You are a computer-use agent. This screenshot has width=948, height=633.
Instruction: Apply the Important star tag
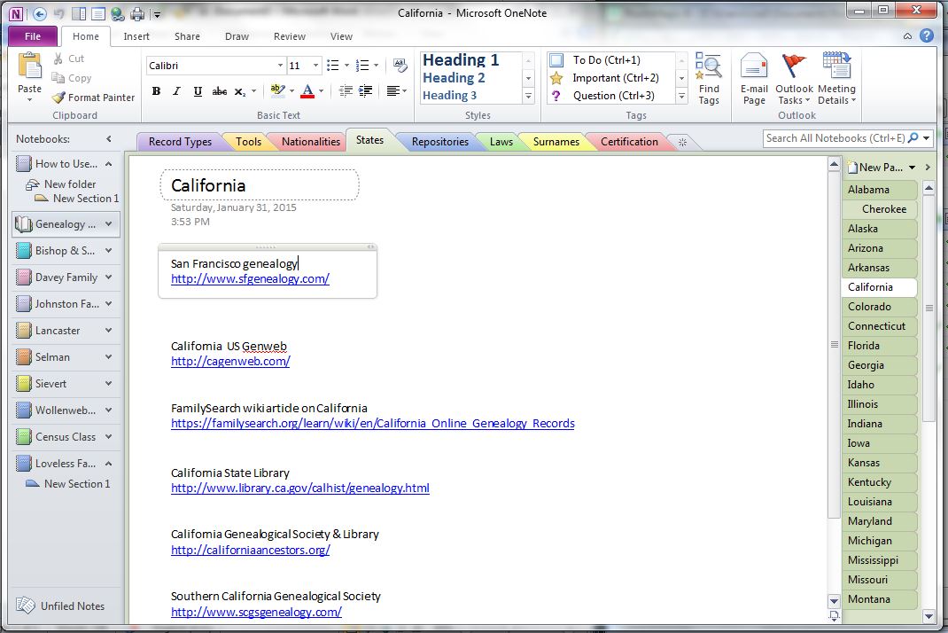tap(556, 78)
